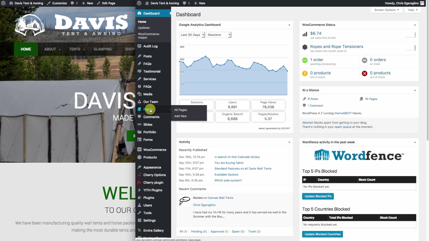The height and width of the screenshot is (241, 429).
Task: Click the spam queue link
Action: 343,127
